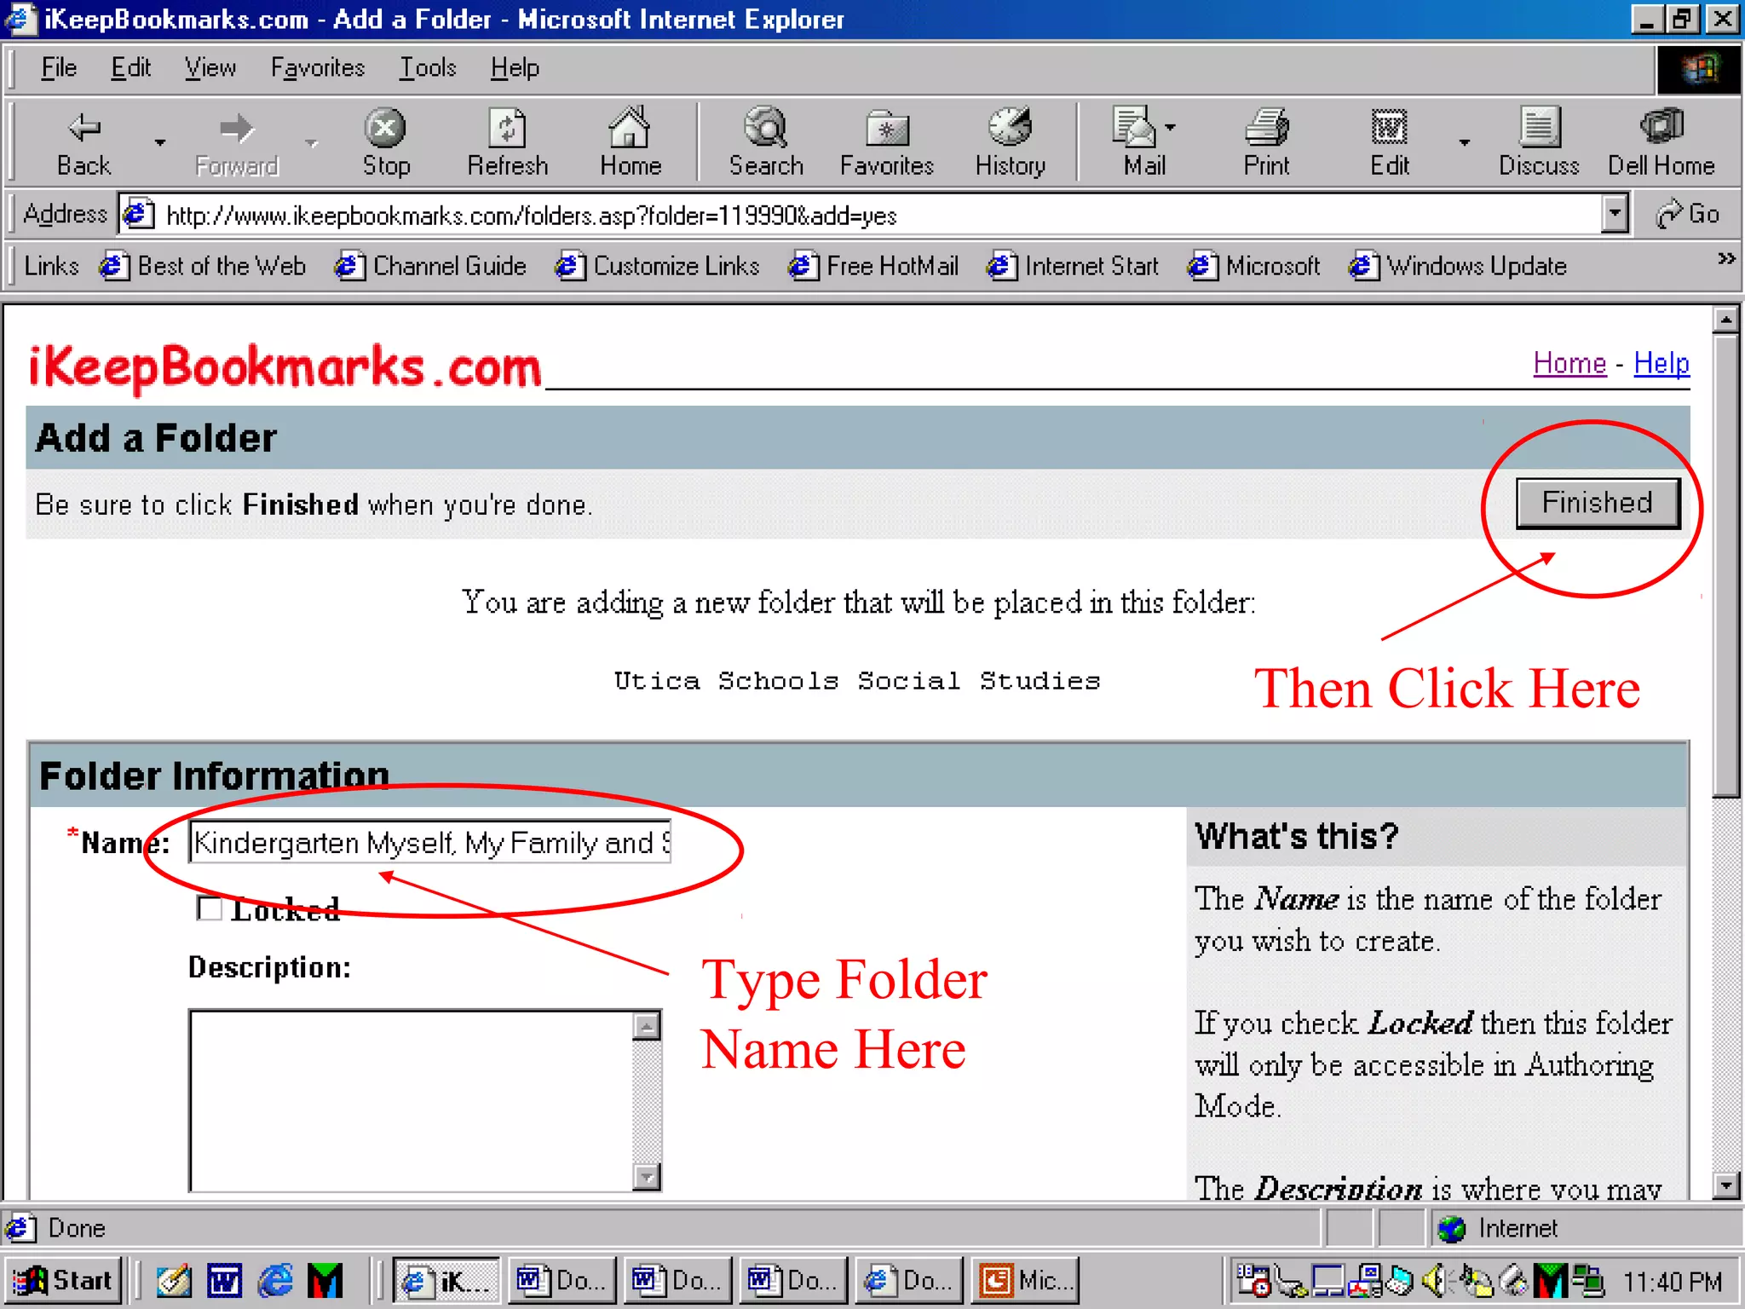The width and height of the screenshot is (1745, 1309).
Task: Expand the Edit button dropdown arrow
Action: (x=1464, y=142)
